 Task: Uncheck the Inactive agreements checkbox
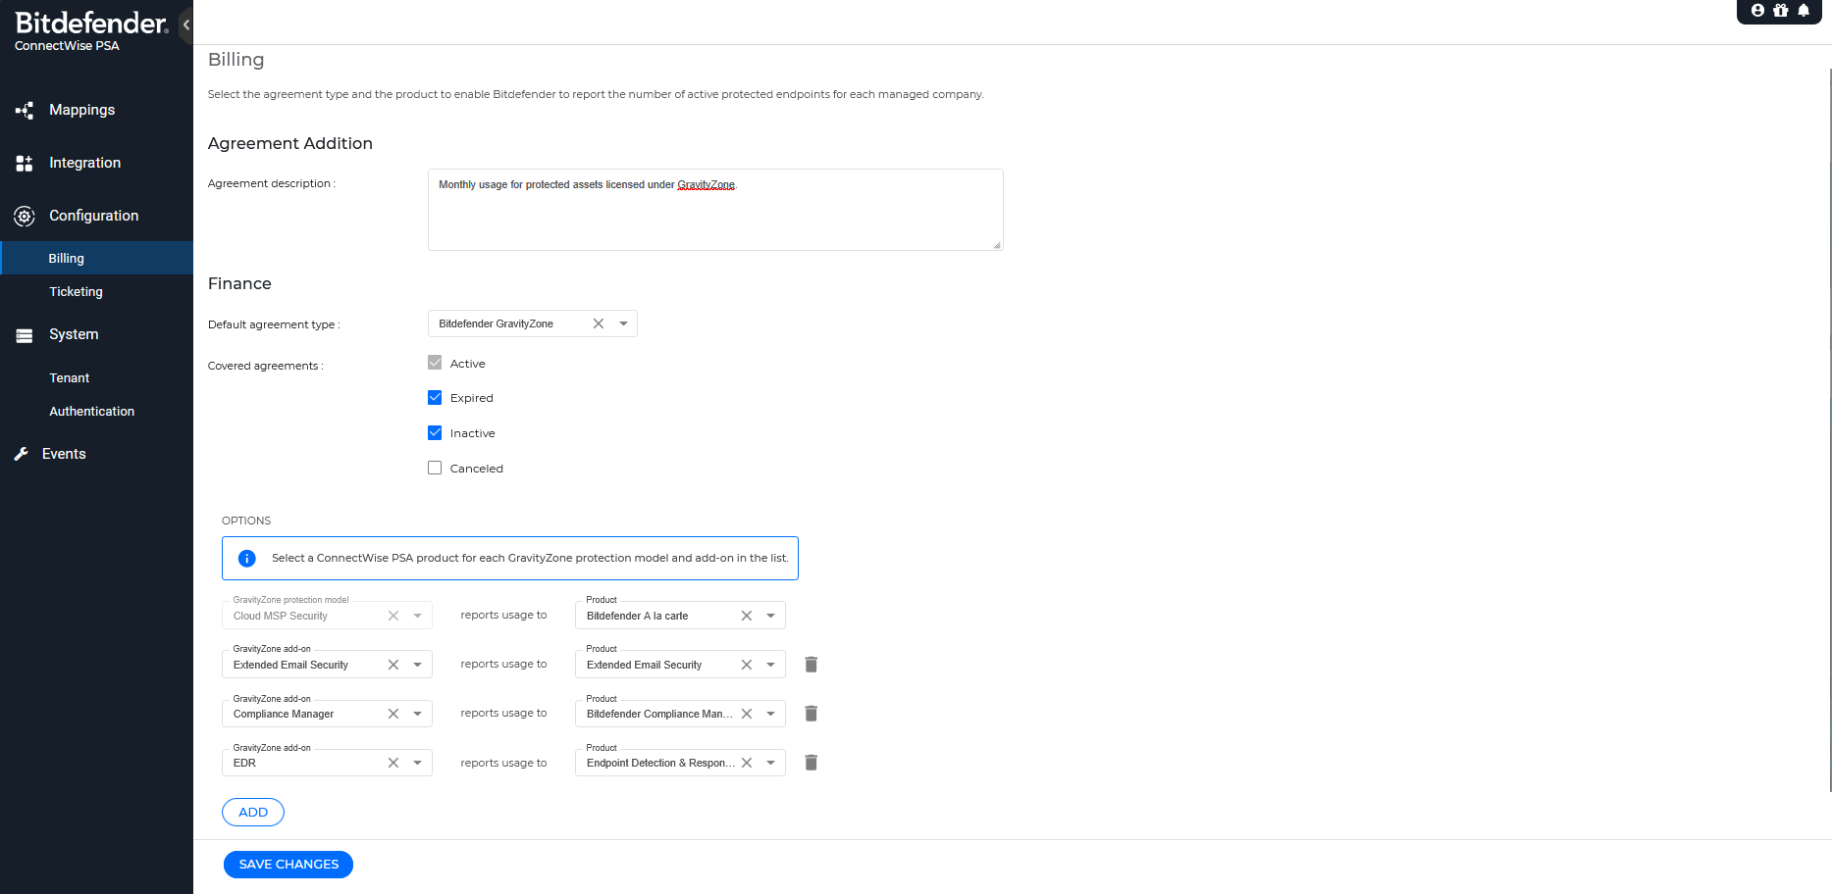435,433
